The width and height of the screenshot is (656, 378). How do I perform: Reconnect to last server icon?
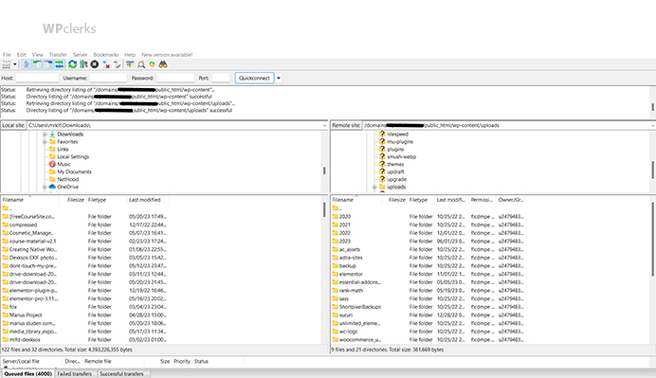tap(118, 64)
